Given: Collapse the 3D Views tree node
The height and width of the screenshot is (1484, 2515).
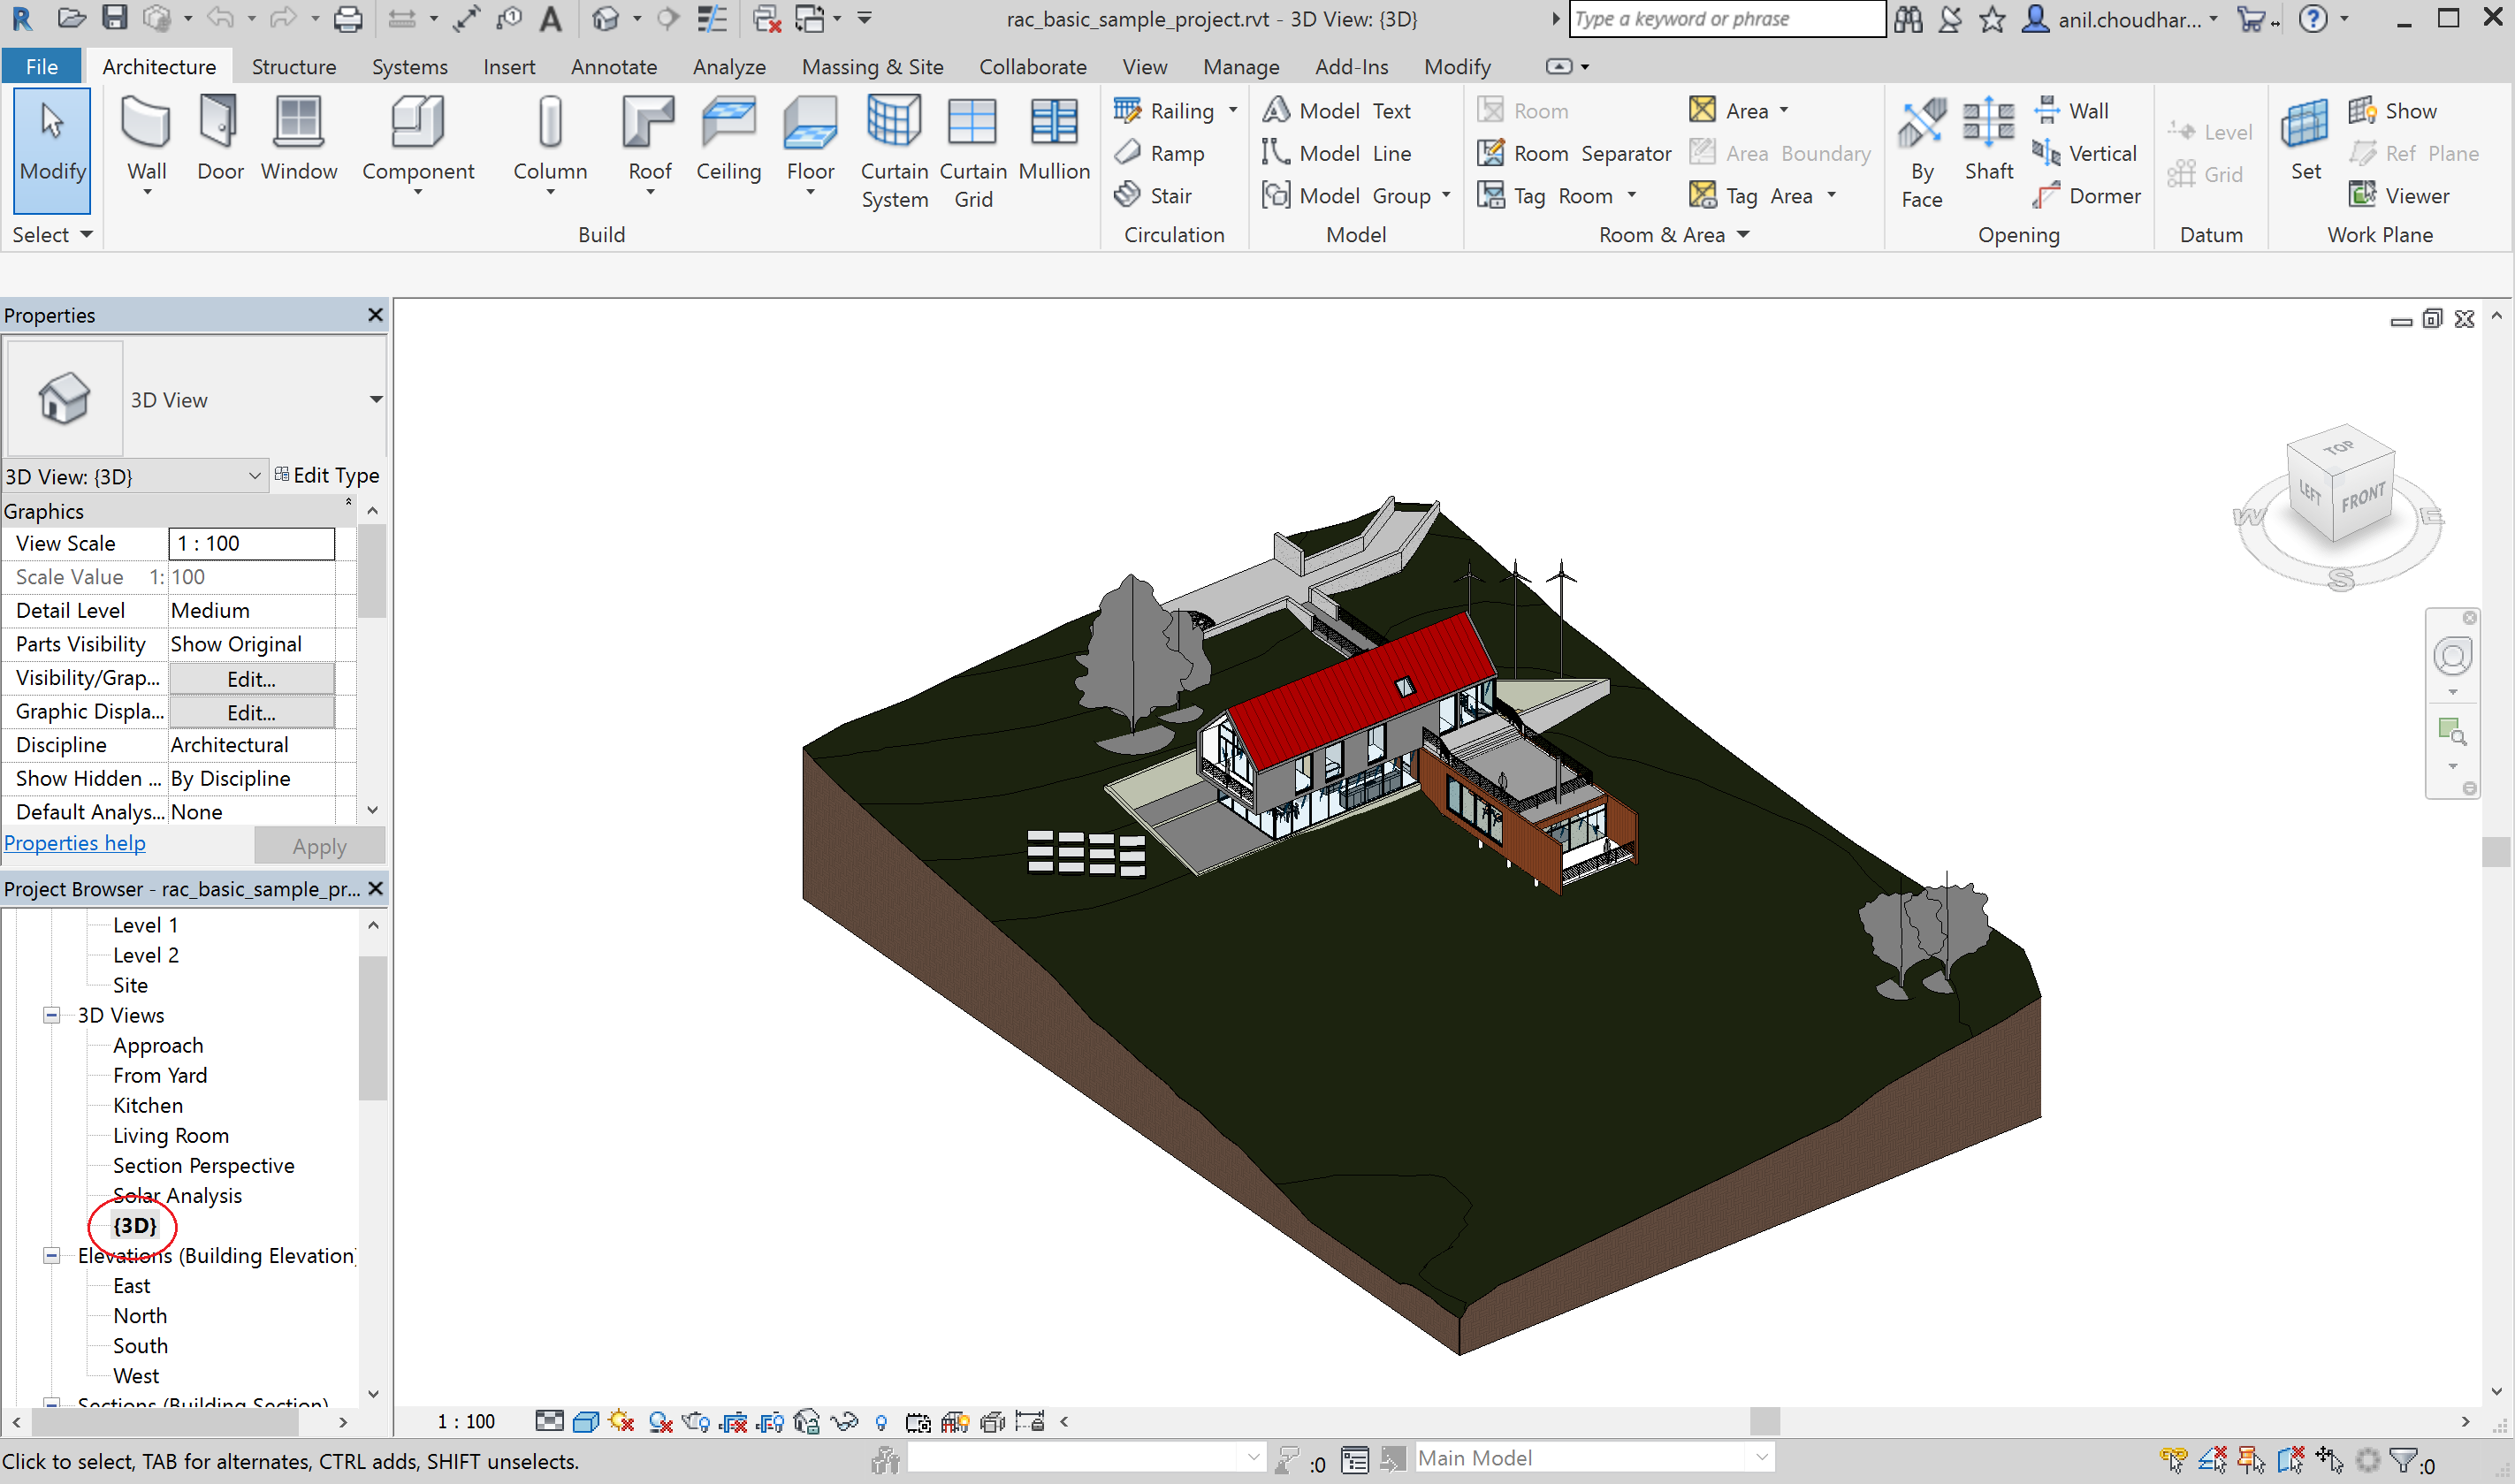Looking at the screenshot, I should point(51,1015).
